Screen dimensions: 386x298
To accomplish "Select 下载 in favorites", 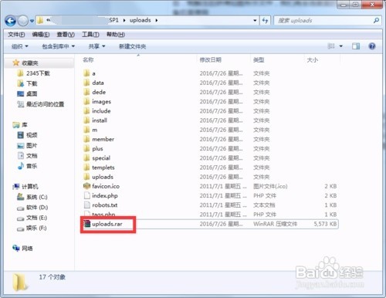I will coord(32,83).
